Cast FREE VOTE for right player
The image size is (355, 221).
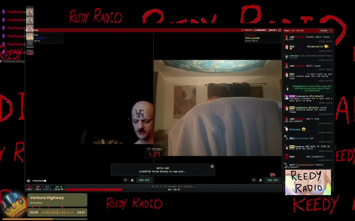273,180
